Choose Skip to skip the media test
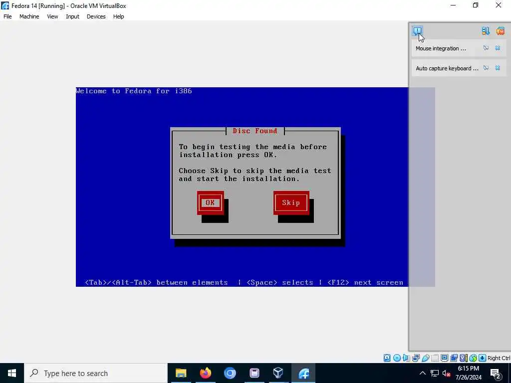The width and height of the screenshot is (511, 383). (291, 202)
